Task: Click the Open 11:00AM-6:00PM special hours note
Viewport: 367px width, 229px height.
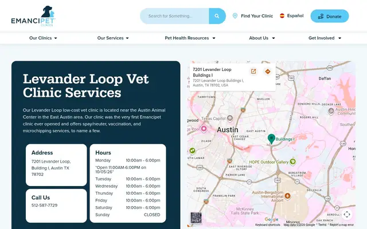Action: [121, 169]
